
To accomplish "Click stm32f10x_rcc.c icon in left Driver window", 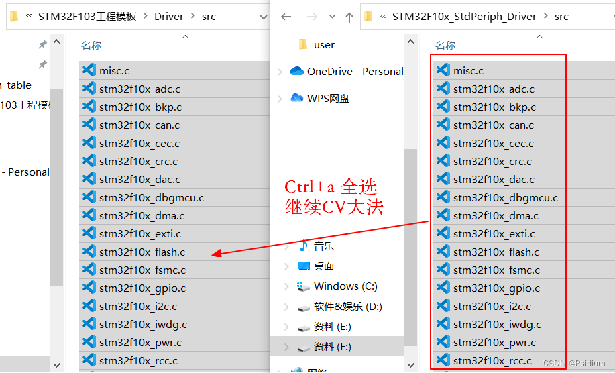I will pyautogui.click(x=89, y=360).
